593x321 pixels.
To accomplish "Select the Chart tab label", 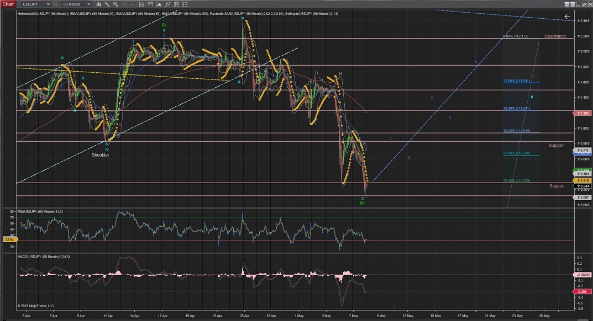I will pyautogui.click(x=8, y=4).
